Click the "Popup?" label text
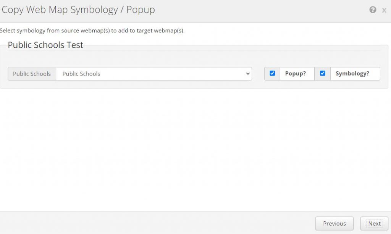The width and height of the screenshot is (391, 234). pyautogui.click(x=296, y=74)
